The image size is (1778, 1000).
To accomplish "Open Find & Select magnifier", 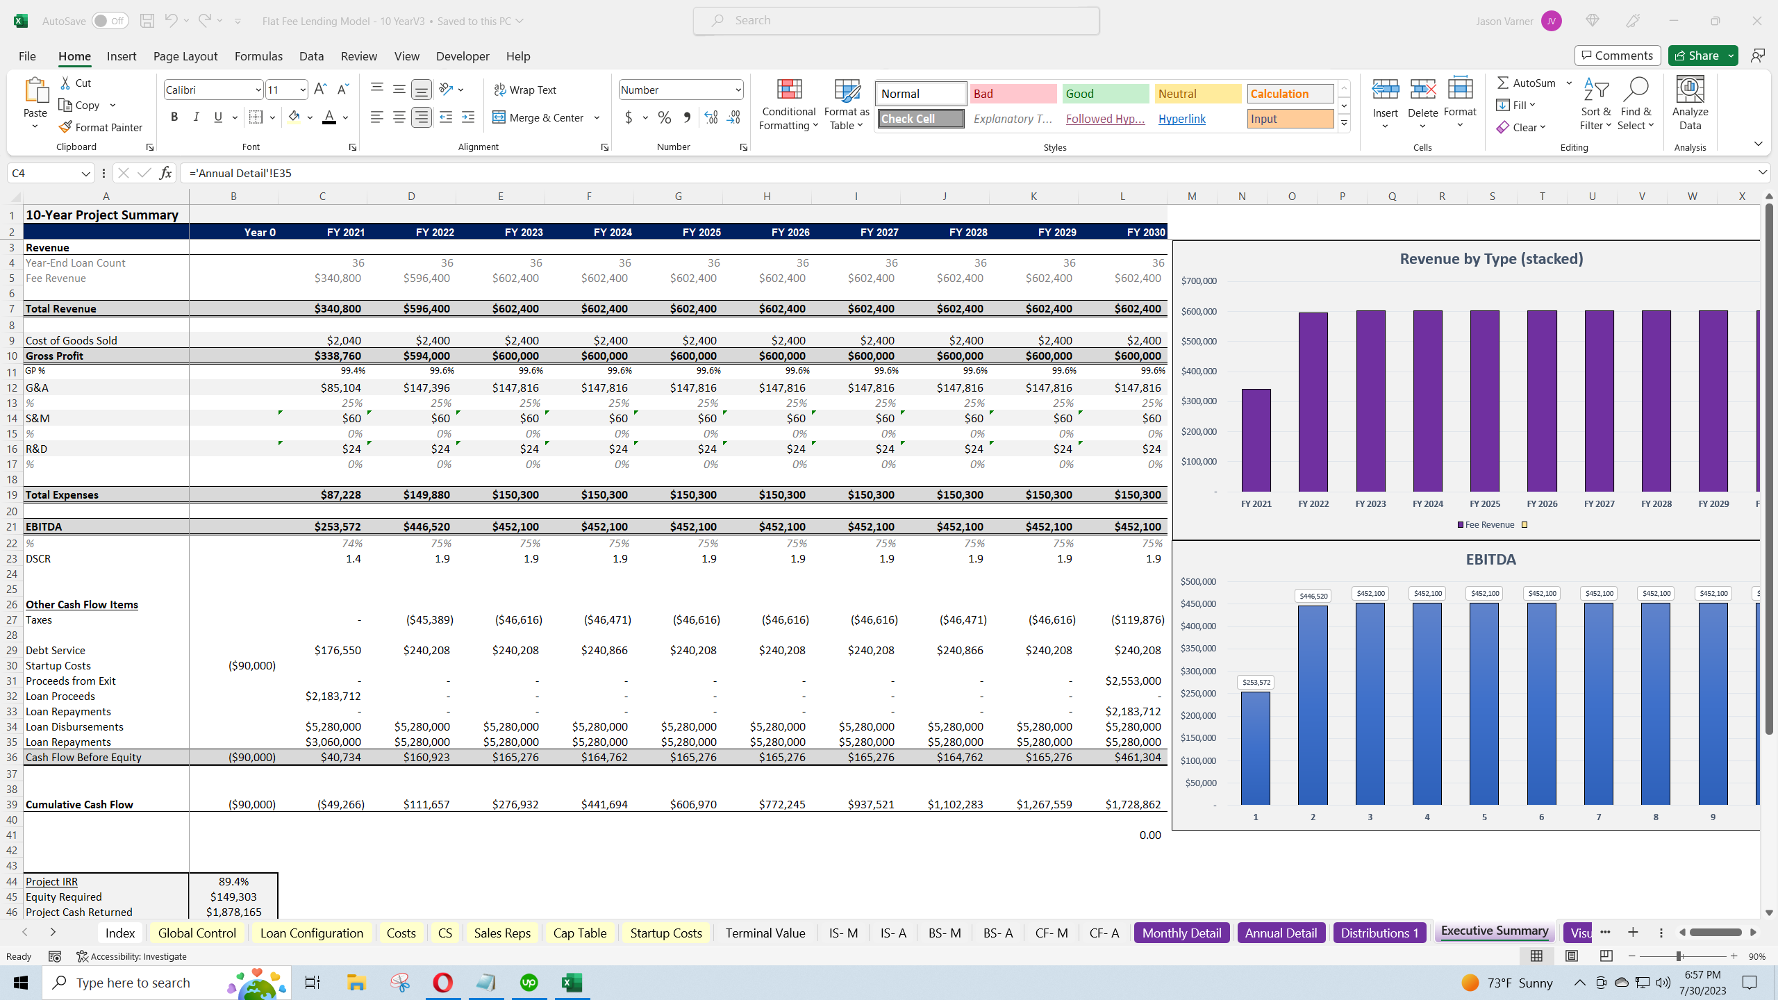I will 1636,104.
